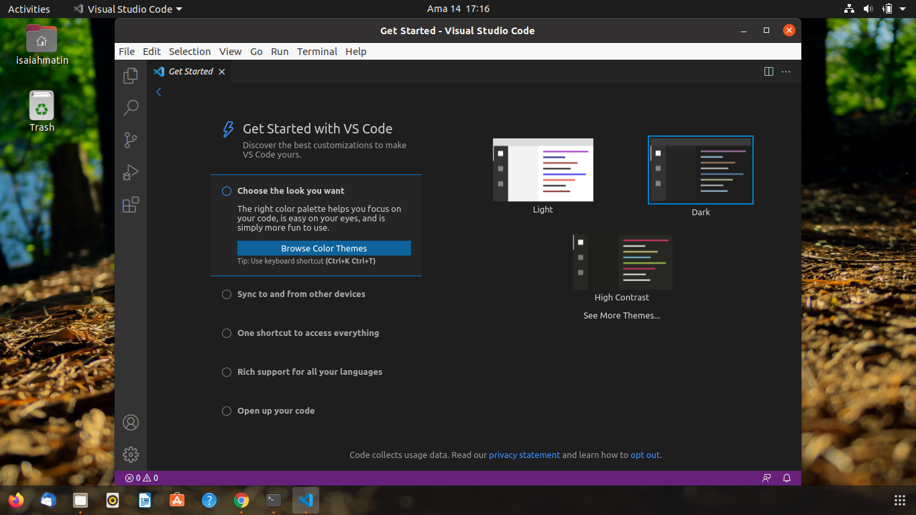
Task: Open Ubuntu Software from the dock
Action: (x=177, y=500)
